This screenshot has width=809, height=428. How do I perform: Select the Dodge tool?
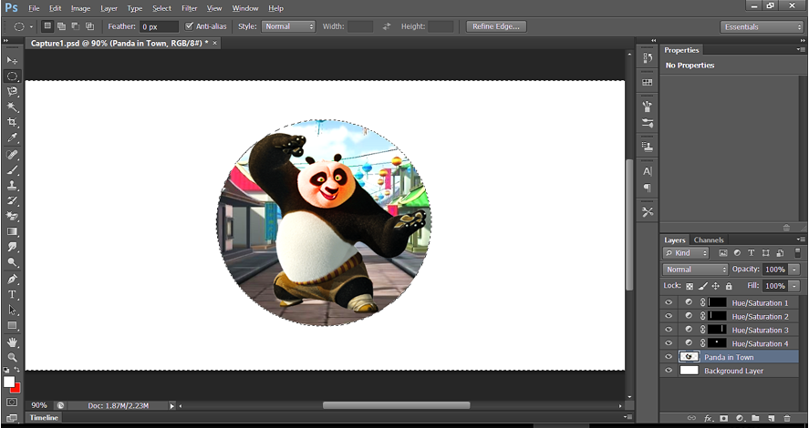(12, 263)
